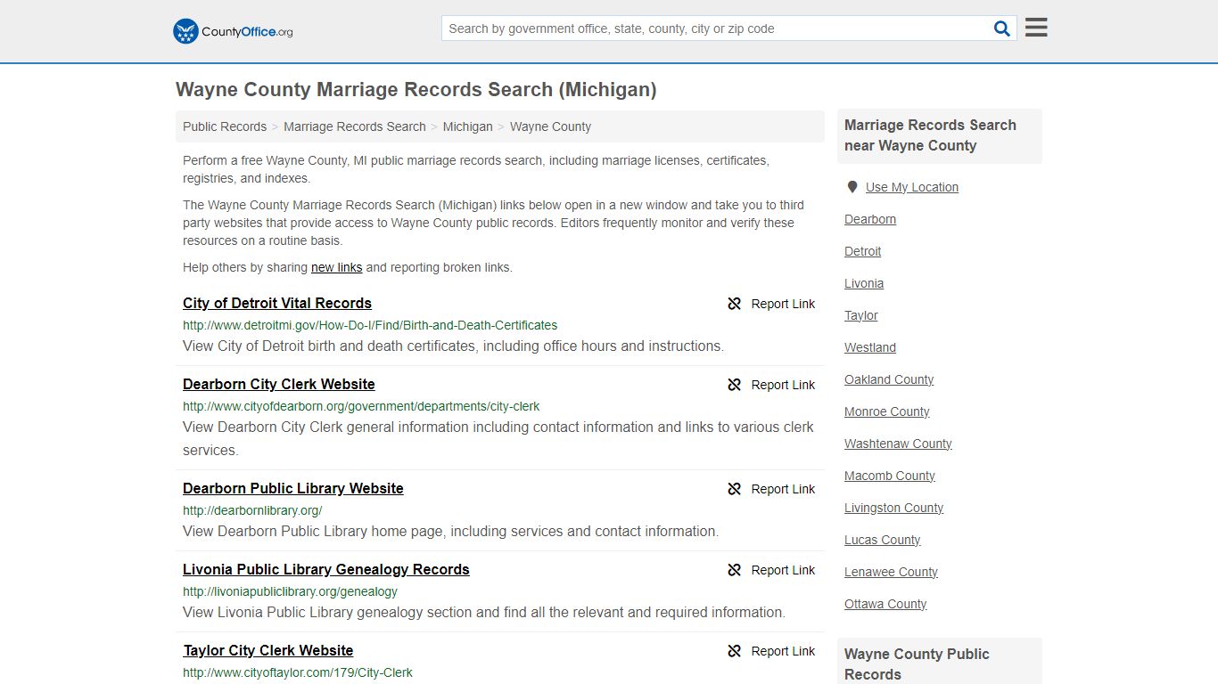1218x684 pixels.
Task: Open the dearbornlibrary.org URL
Action: (x=252, y=510)
